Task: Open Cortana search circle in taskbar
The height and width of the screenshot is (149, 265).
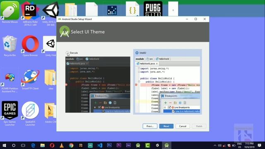Action: [x=14, y=145]
